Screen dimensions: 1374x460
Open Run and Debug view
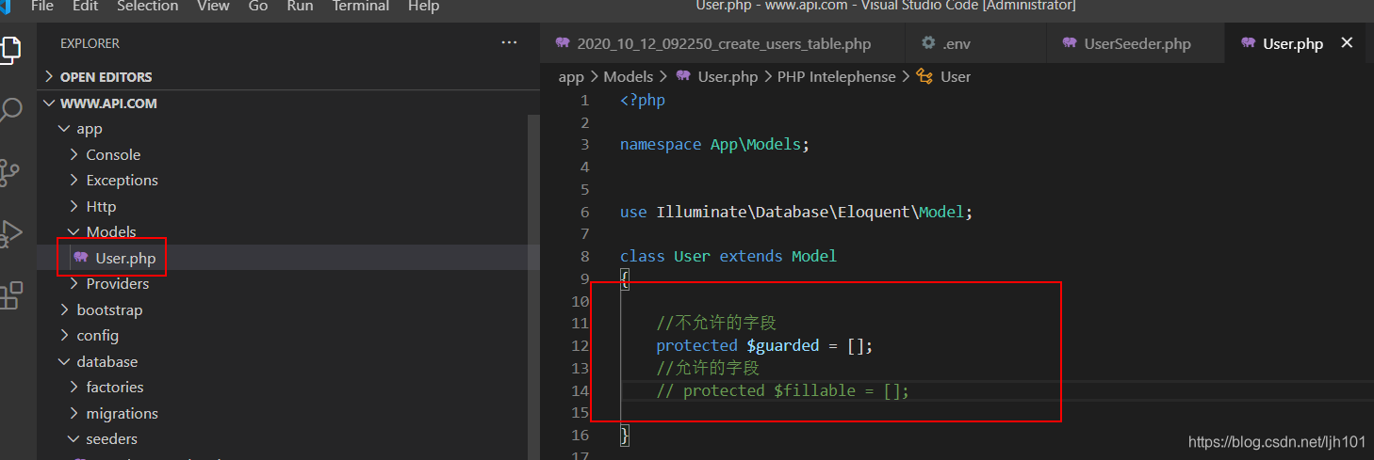pyautogui.click(x=9, y=233)
